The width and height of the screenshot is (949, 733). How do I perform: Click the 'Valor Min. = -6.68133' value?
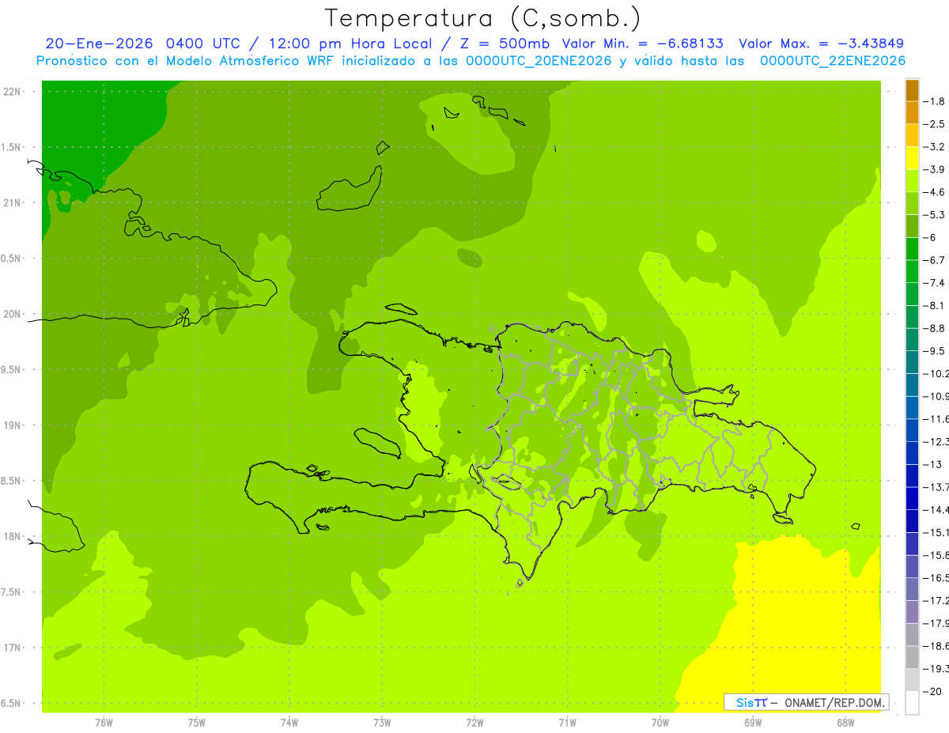tap(642, 43)
